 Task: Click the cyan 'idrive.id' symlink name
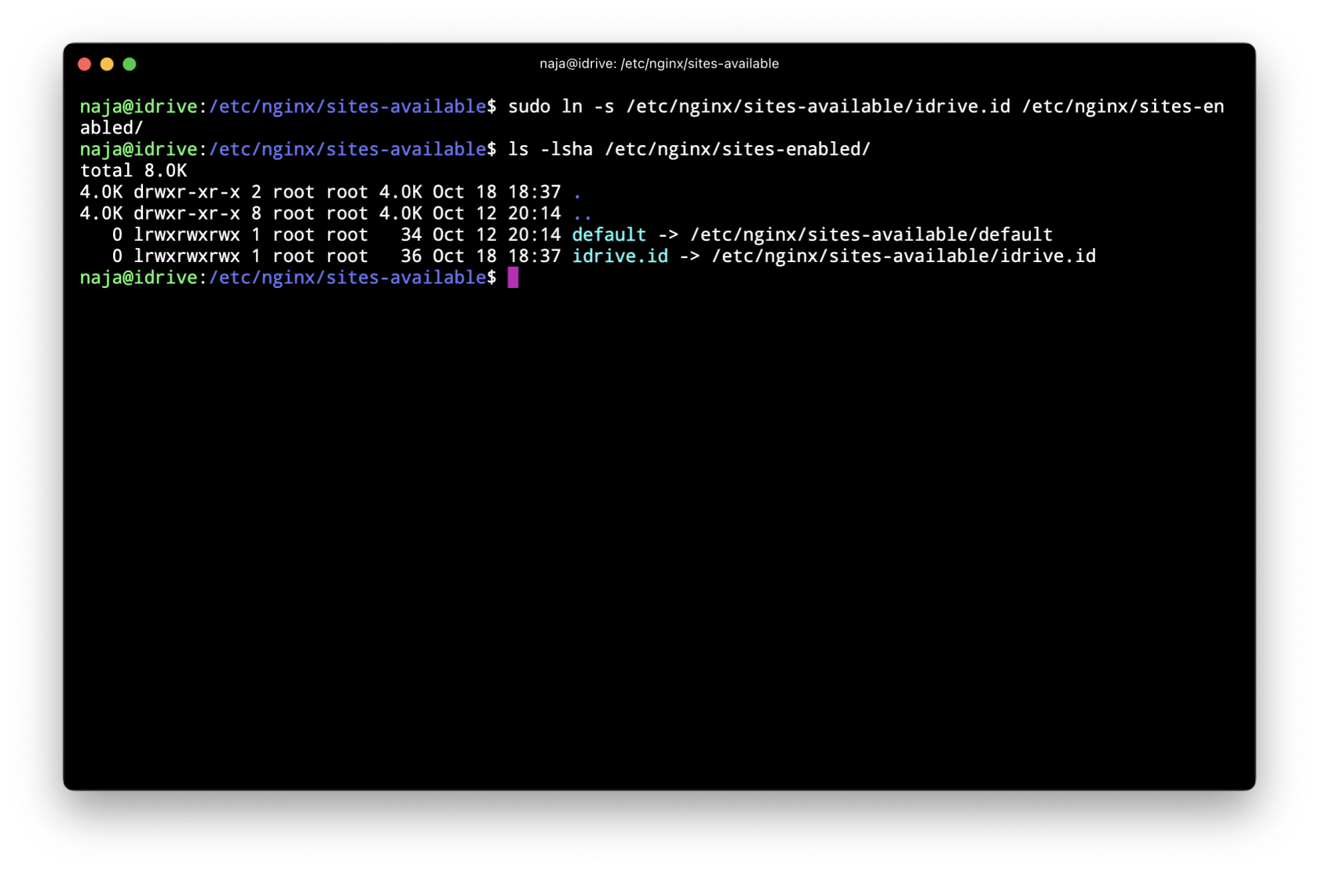point(620,256)
